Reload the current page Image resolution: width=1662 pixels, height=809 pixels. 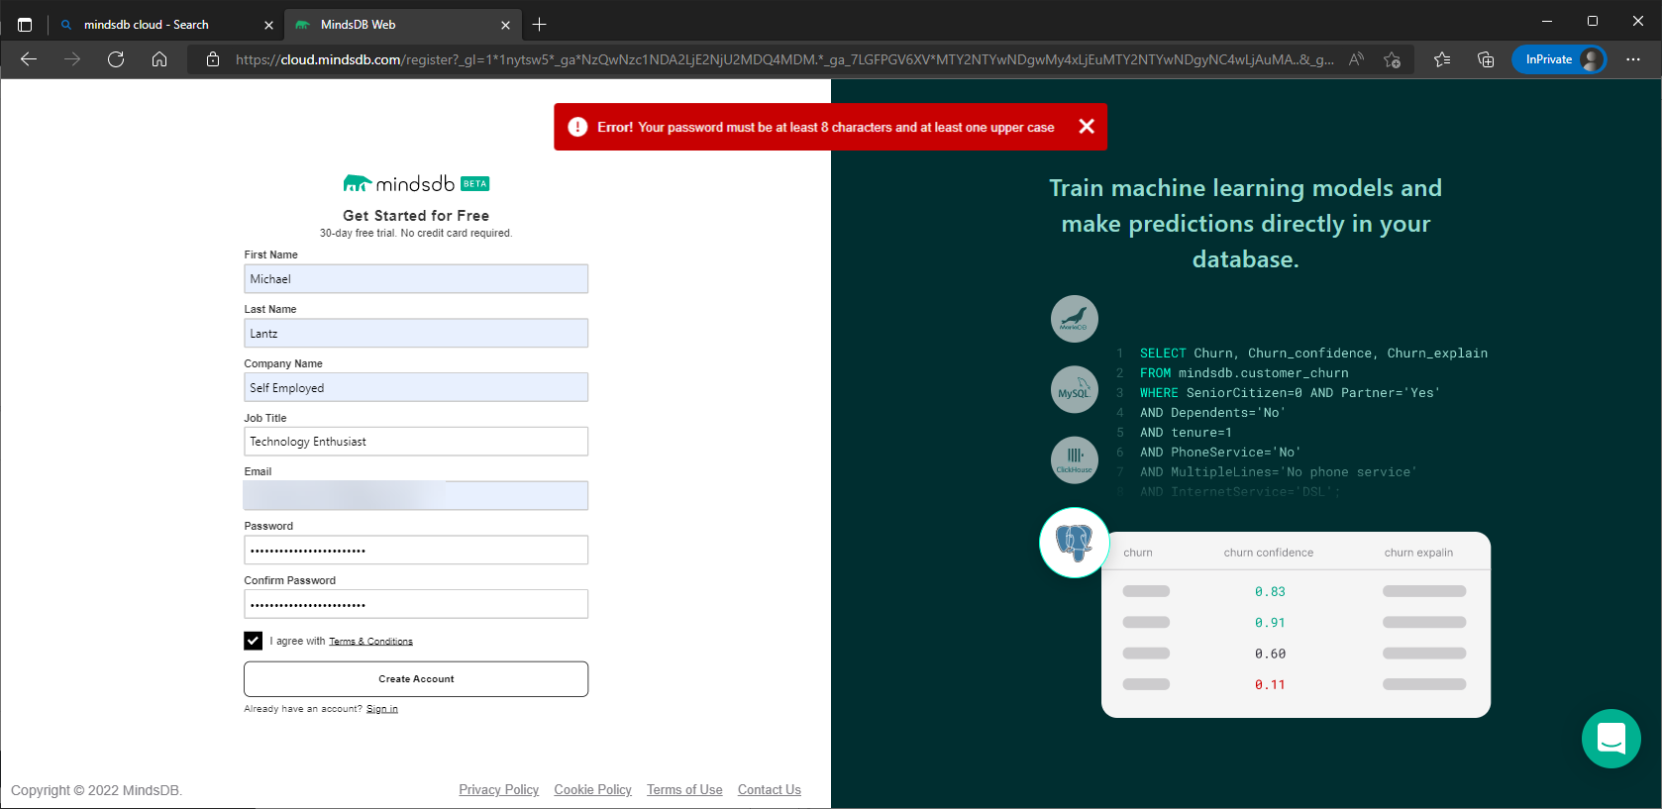116,59
